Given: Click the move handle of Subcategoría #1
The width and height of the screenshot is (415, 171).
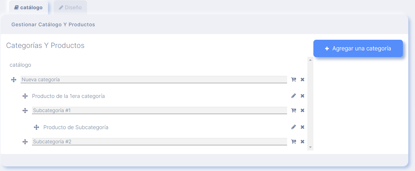Looking at the screenshot, I should point(25,111).
